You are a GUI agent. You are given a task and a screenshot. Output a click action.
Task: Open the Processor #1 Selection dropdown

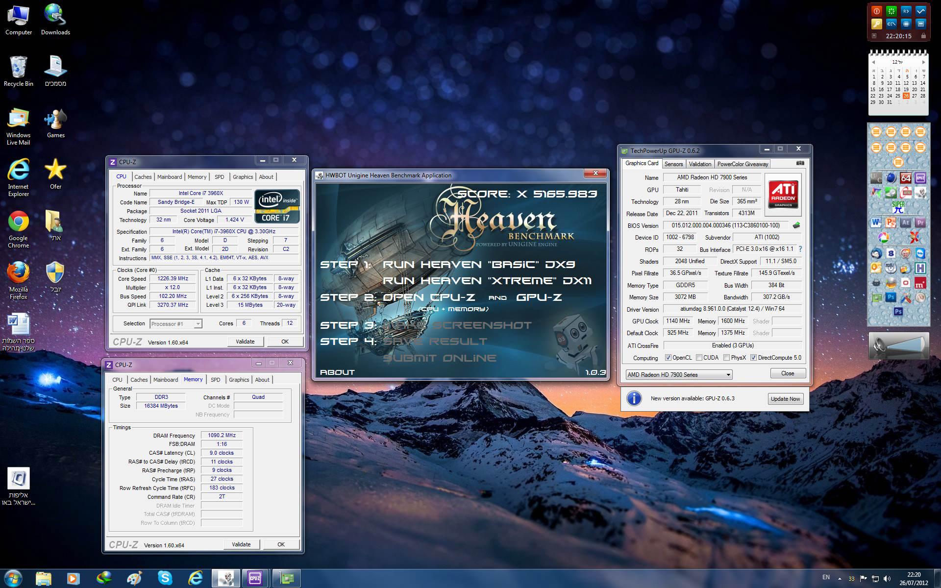pos(175,323)
